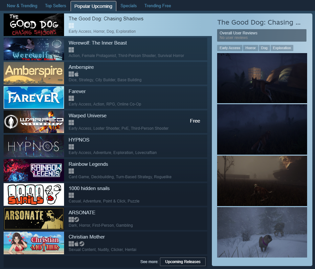Click the Windows platform icon under Farever
Screen dimensions: 315x269
(71, 98)
